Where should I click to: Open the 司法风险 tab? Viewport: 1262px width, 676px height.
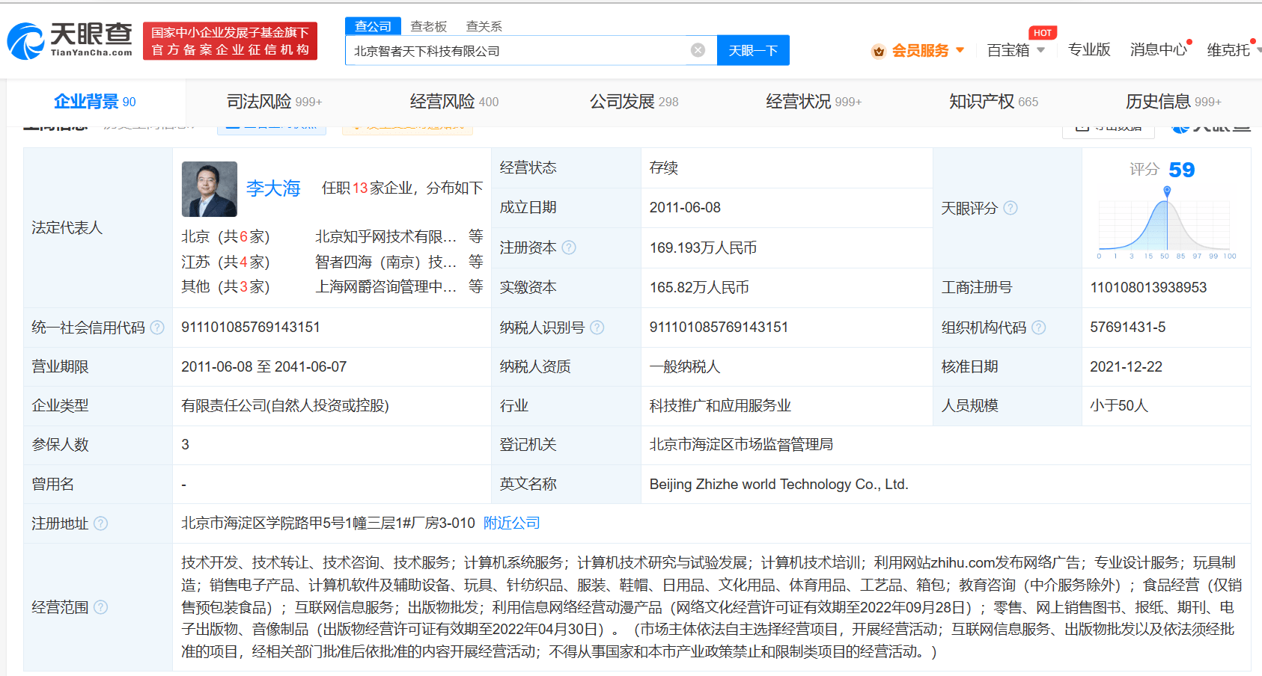tap(274, 102)
